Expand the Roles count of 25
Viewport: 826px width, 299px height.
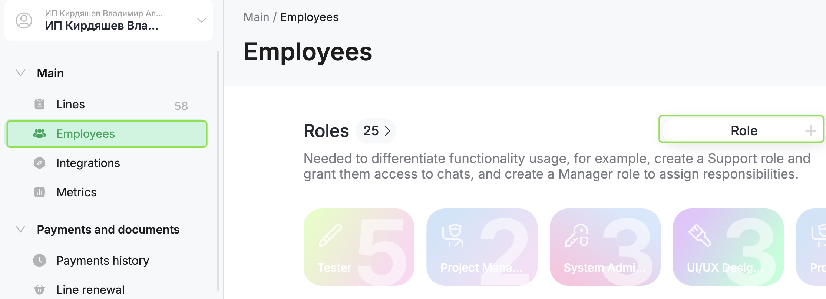point(376,131)
